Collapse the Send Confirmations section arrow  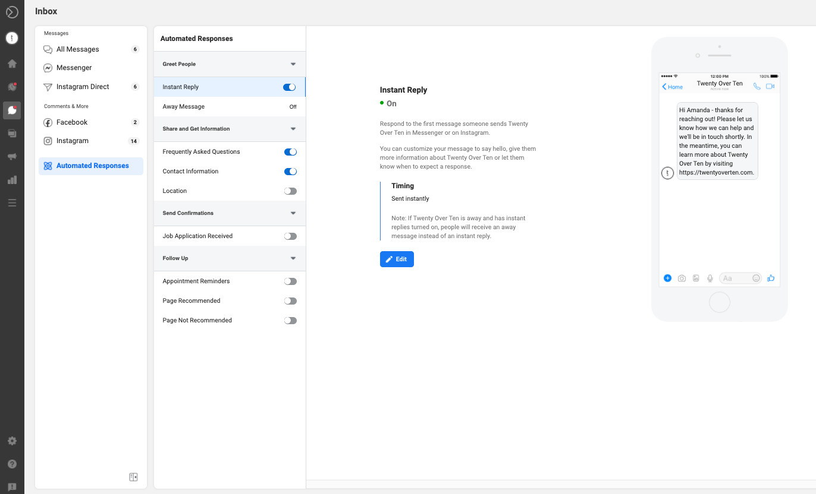(293, 213)
